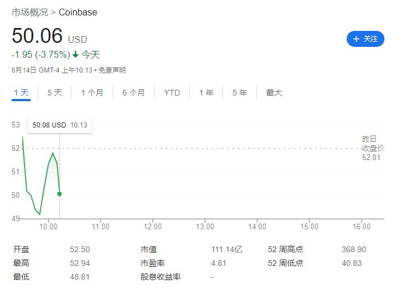401x287 pixels.
Task: Click the plus icon on the 关注 button
Action: click(356, 39)
